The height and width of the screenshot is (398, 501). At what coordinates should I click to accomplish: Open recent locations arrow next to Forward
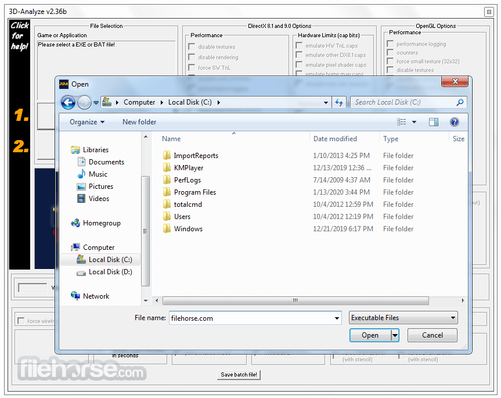coord(96,103)
